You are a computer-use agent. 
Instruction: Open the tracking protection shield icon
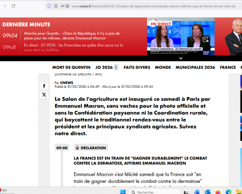(x=49, y=6)
